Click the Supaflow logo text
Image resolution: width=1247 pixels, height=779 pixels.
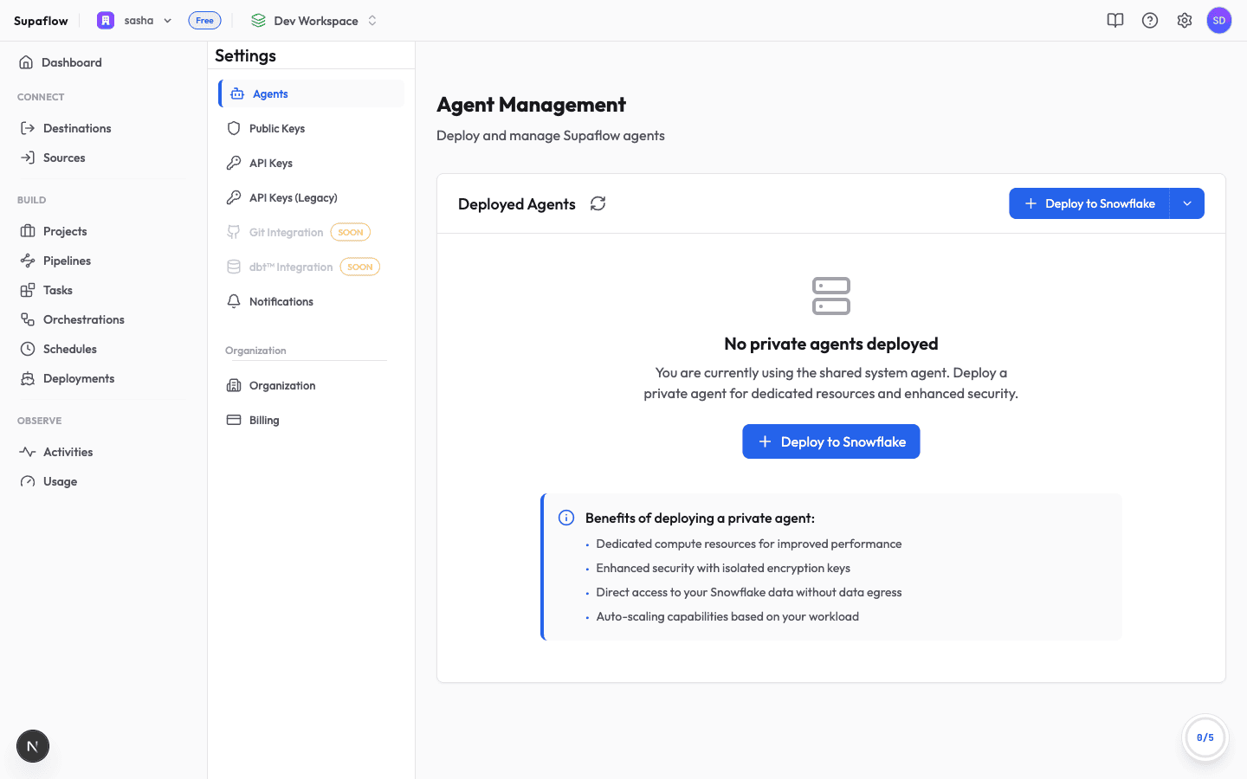tap(41, 20)
